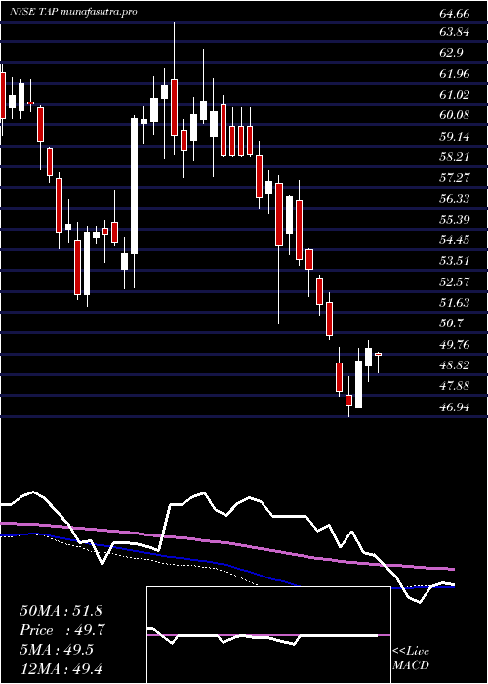The width and height of the screenshot is (488, 684).
Task: Select the 63.84 price axis label
Action: 455,32
